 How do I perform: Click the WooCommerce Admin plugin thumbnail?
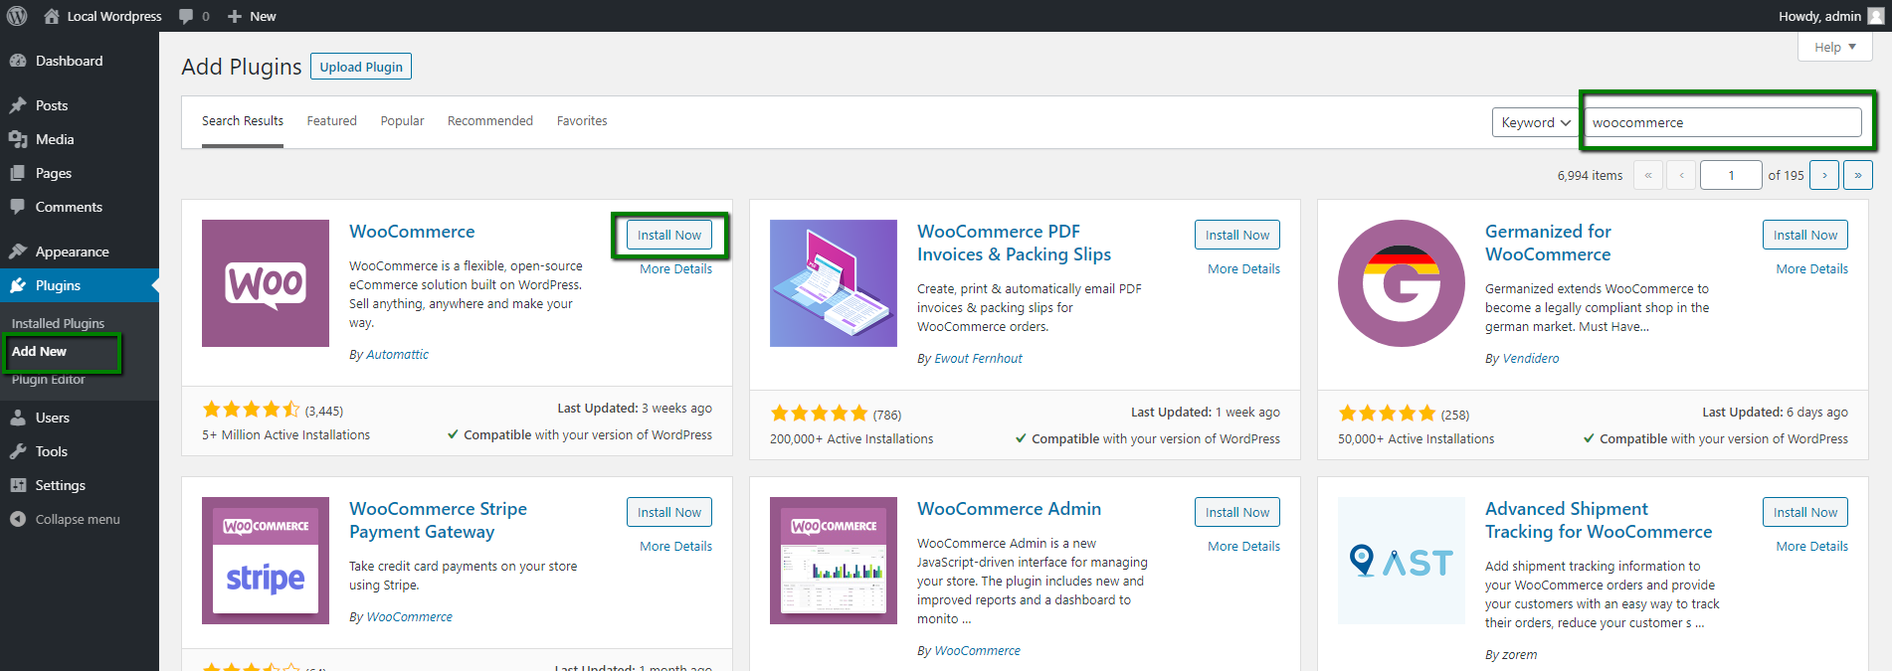834,561
